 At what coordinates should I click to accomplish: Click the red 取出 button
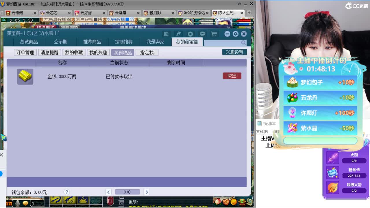[232, 76]
